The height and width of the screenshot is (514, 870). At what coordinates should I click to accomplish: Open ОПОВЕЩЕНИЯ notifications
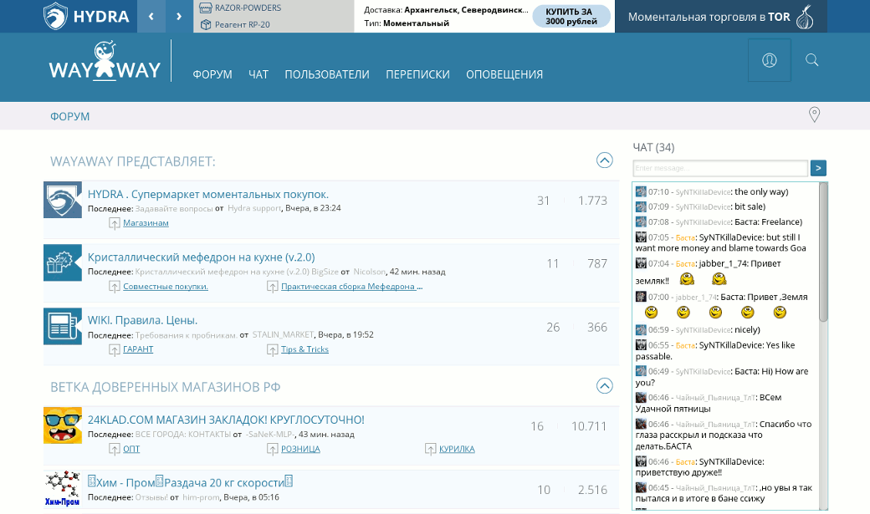[504, 74]
